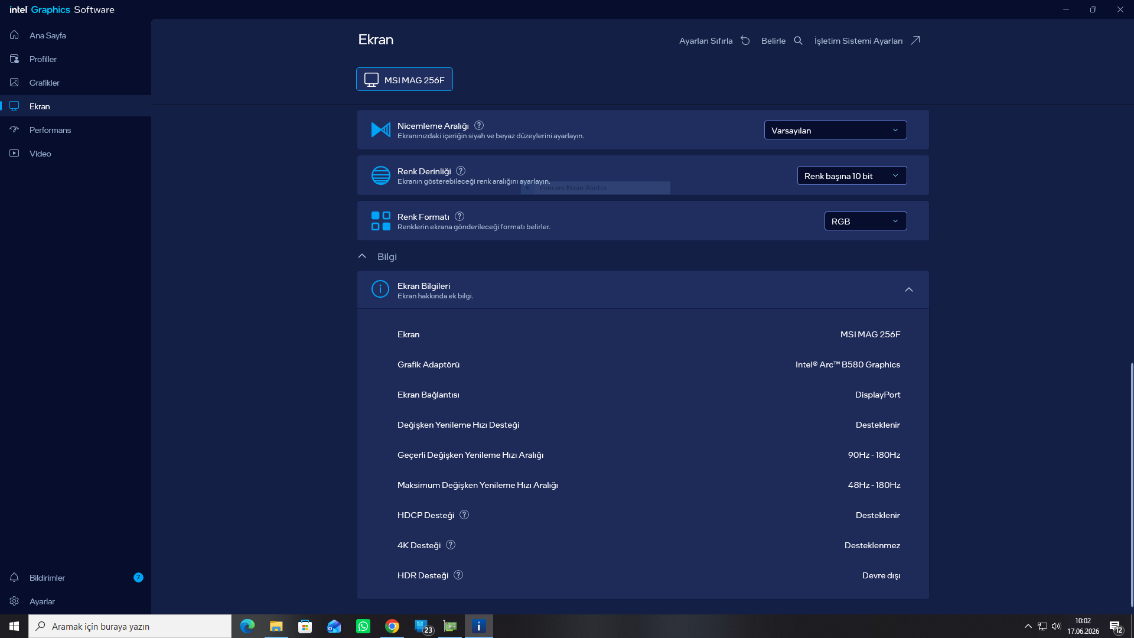Click Windows Start button
The height and width of the screenshot is (638, 1134).
14,626
